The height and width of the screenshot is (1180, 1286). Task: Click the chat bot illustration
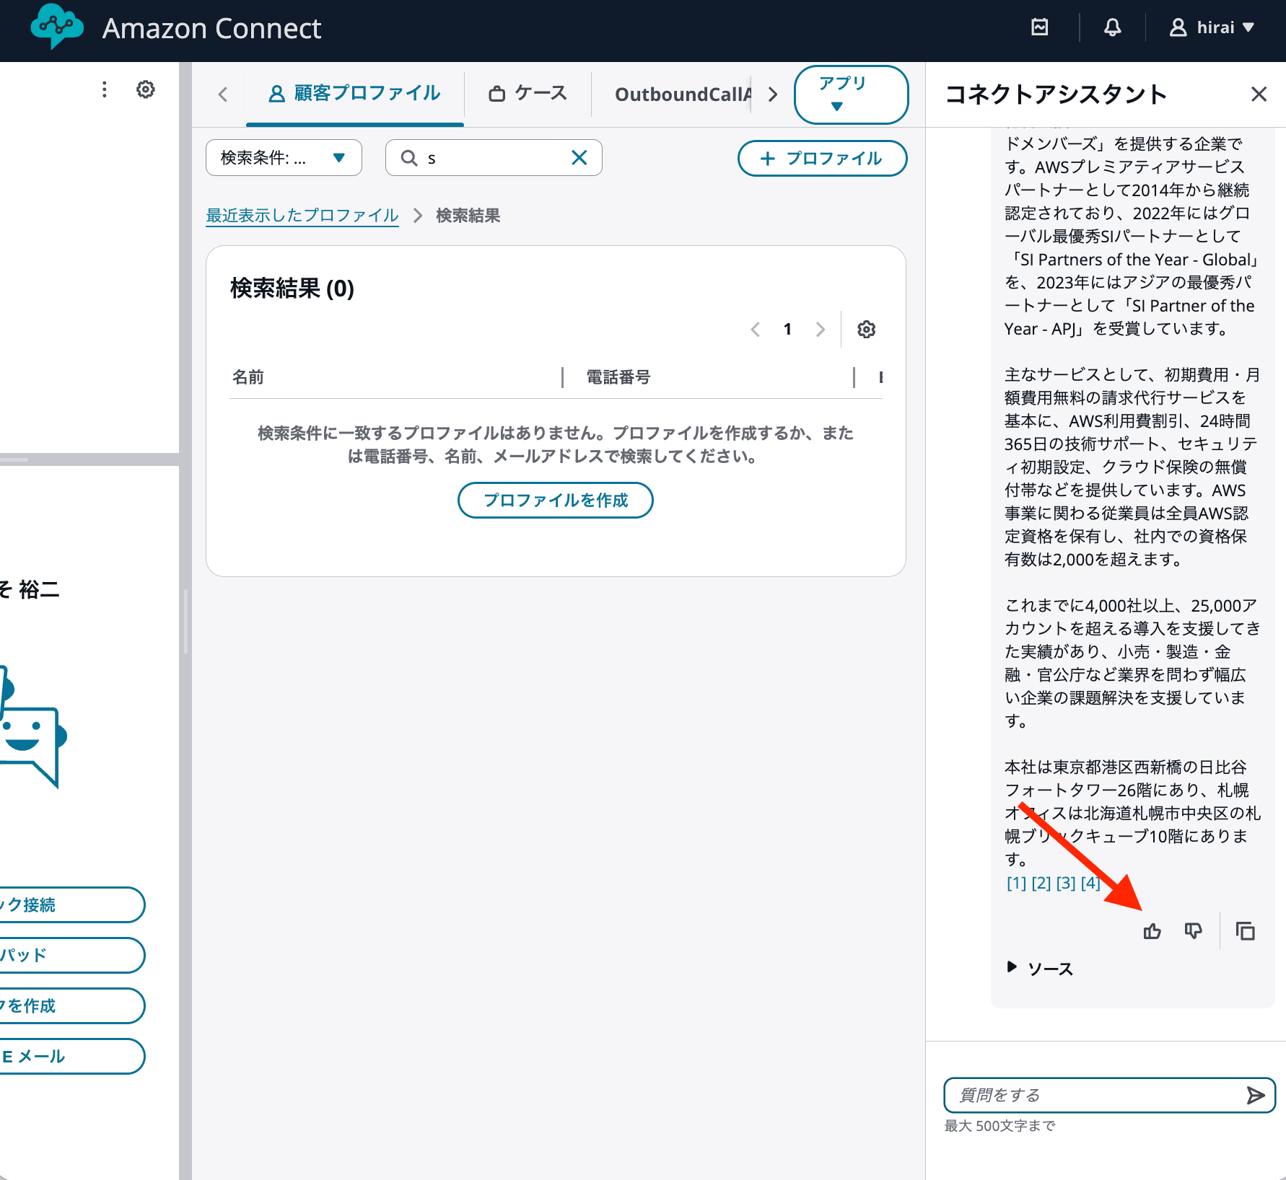point(32,727)
